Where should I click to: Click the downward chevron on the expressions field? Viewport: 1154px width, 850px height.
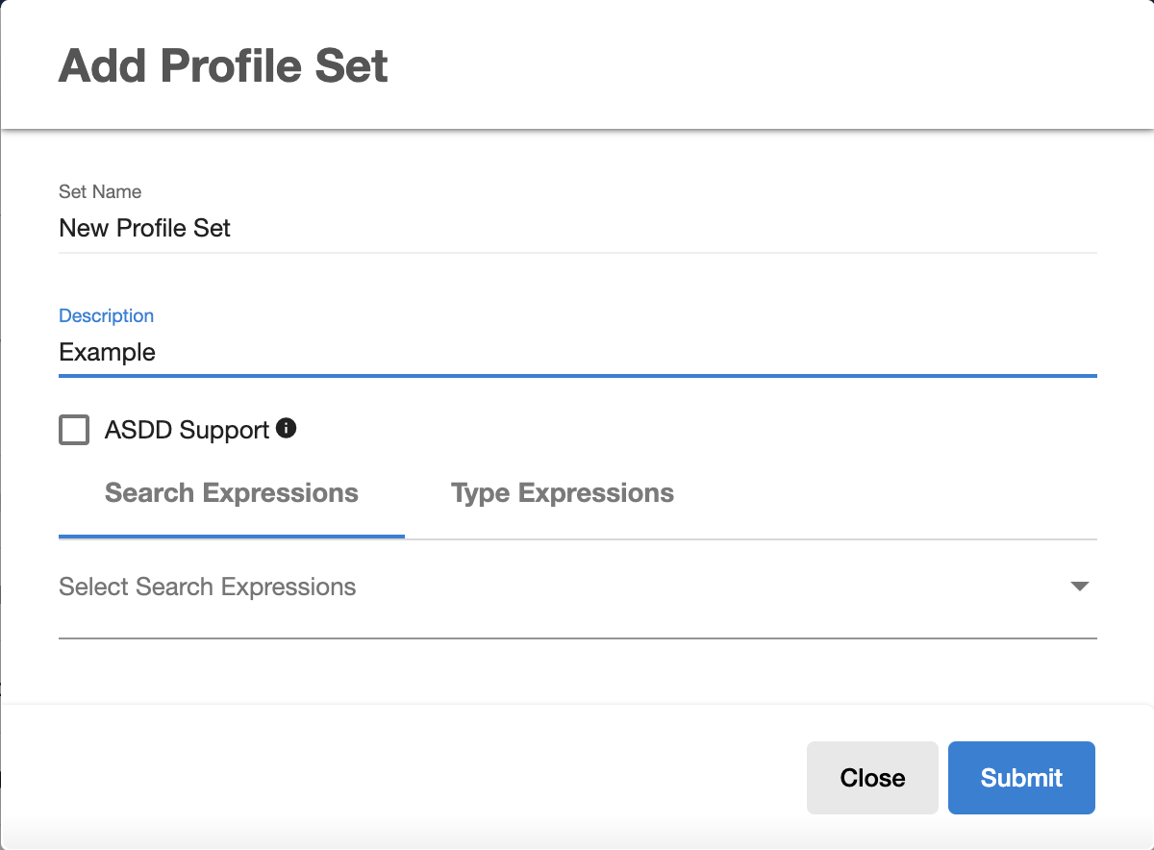pos(1080,586)
